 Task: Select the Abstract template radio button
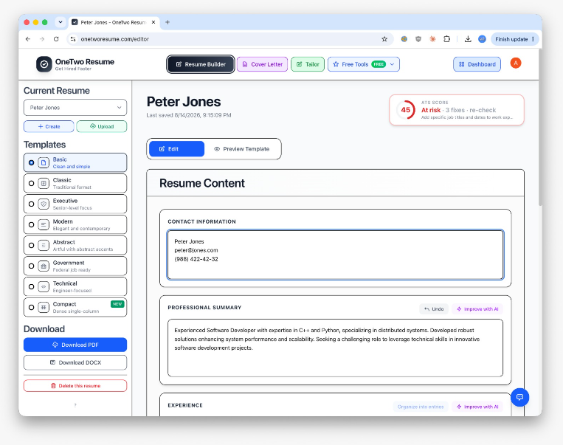coord(31,245)
